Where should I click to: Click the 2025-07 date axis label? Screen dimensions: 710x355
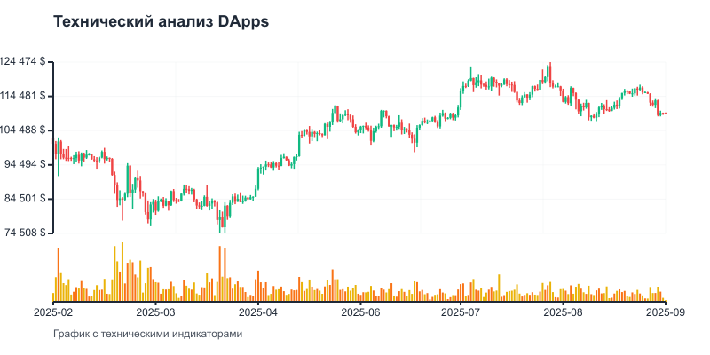coord(461,312)
